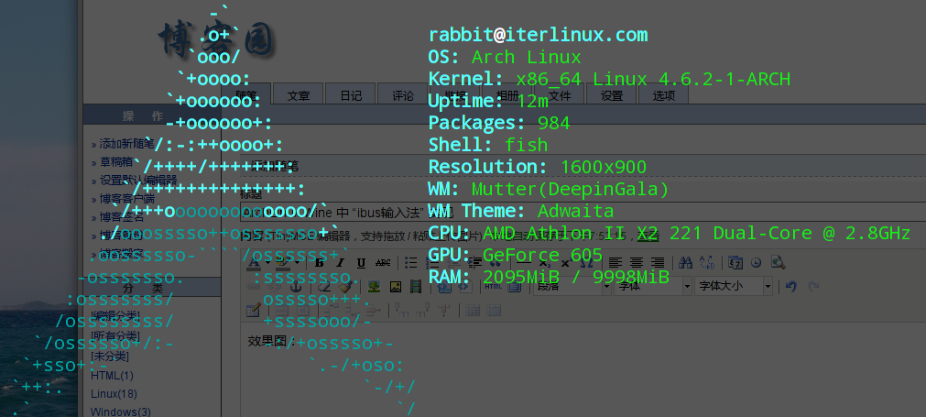926x417 pixels.
Task: Switch to the 随笔 tab
Action: [246, 94]
